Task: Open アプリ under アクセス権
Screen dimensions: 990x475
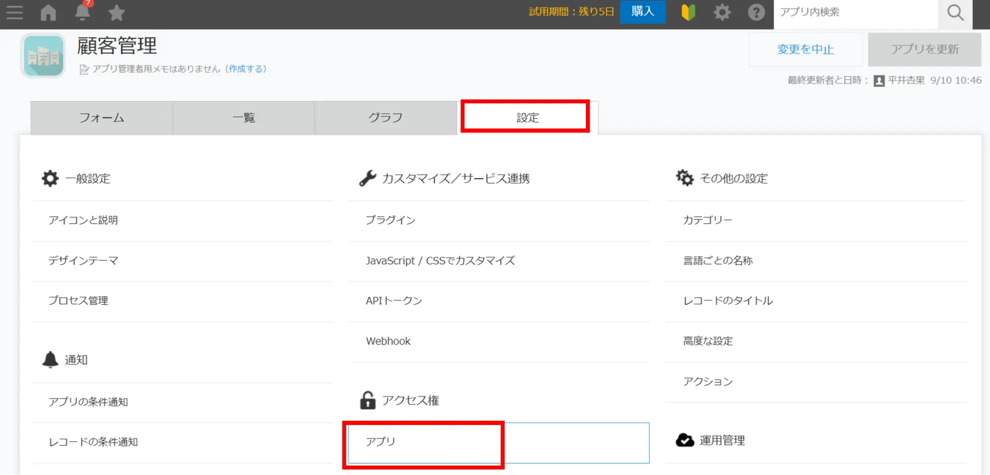Action: pos(381,442)
